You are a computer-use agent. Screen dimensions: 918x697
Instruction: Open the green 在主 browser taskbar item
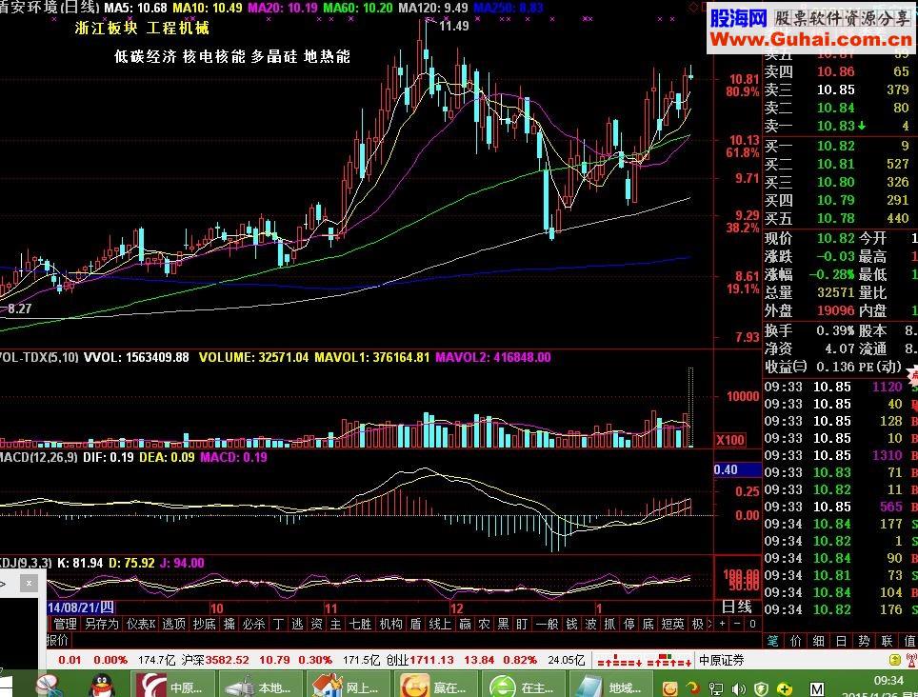coord(524,686)
